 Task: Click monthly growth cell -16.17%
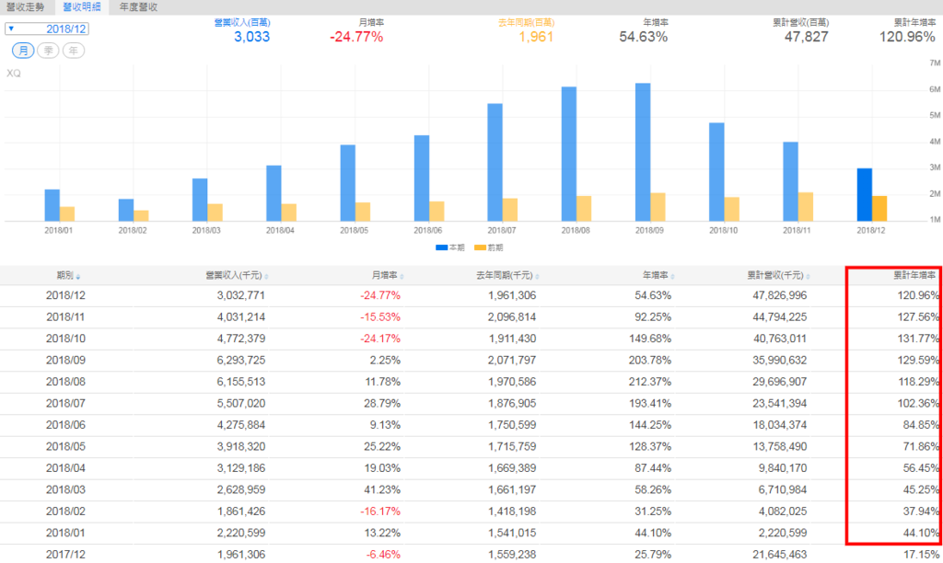pyautogui.click(x=380, y=511)
